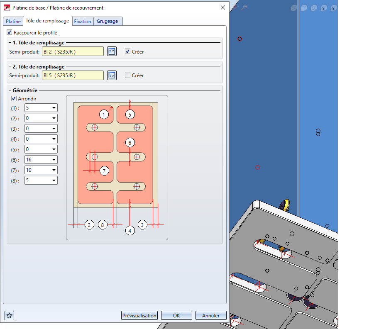The width and height of the screenshot is (369, 329).
Task: Open the Grugeage tab
Action: point(108,22)
